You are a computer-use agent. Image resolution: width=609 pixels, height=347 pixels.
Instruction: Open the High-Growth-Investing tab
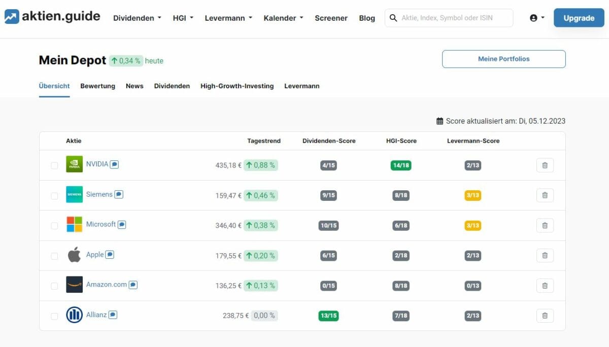237,86
